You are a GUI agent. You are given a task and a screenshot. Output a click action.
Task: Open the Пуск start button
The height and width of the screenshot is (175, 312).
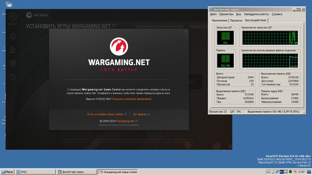8,172
